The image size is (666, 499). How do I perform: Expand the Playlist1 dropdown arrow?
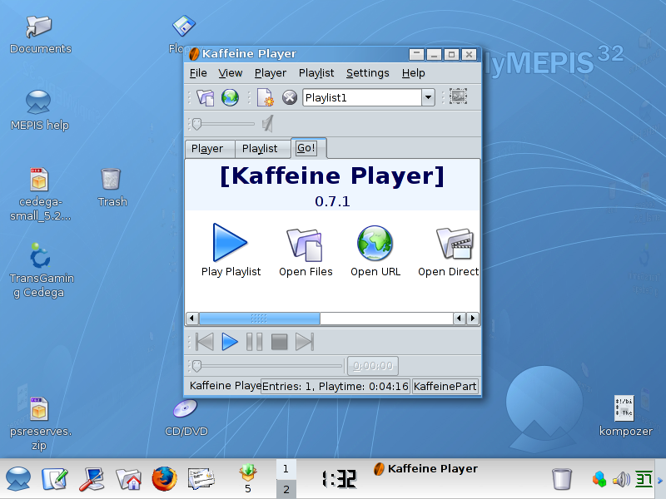428,97
